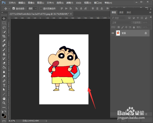Select the Horizontal Type tool
The image size is (153, 123).
4,85
